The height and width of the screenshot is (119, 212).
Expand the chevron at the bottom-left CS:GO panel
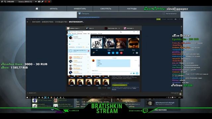(52, 109)
